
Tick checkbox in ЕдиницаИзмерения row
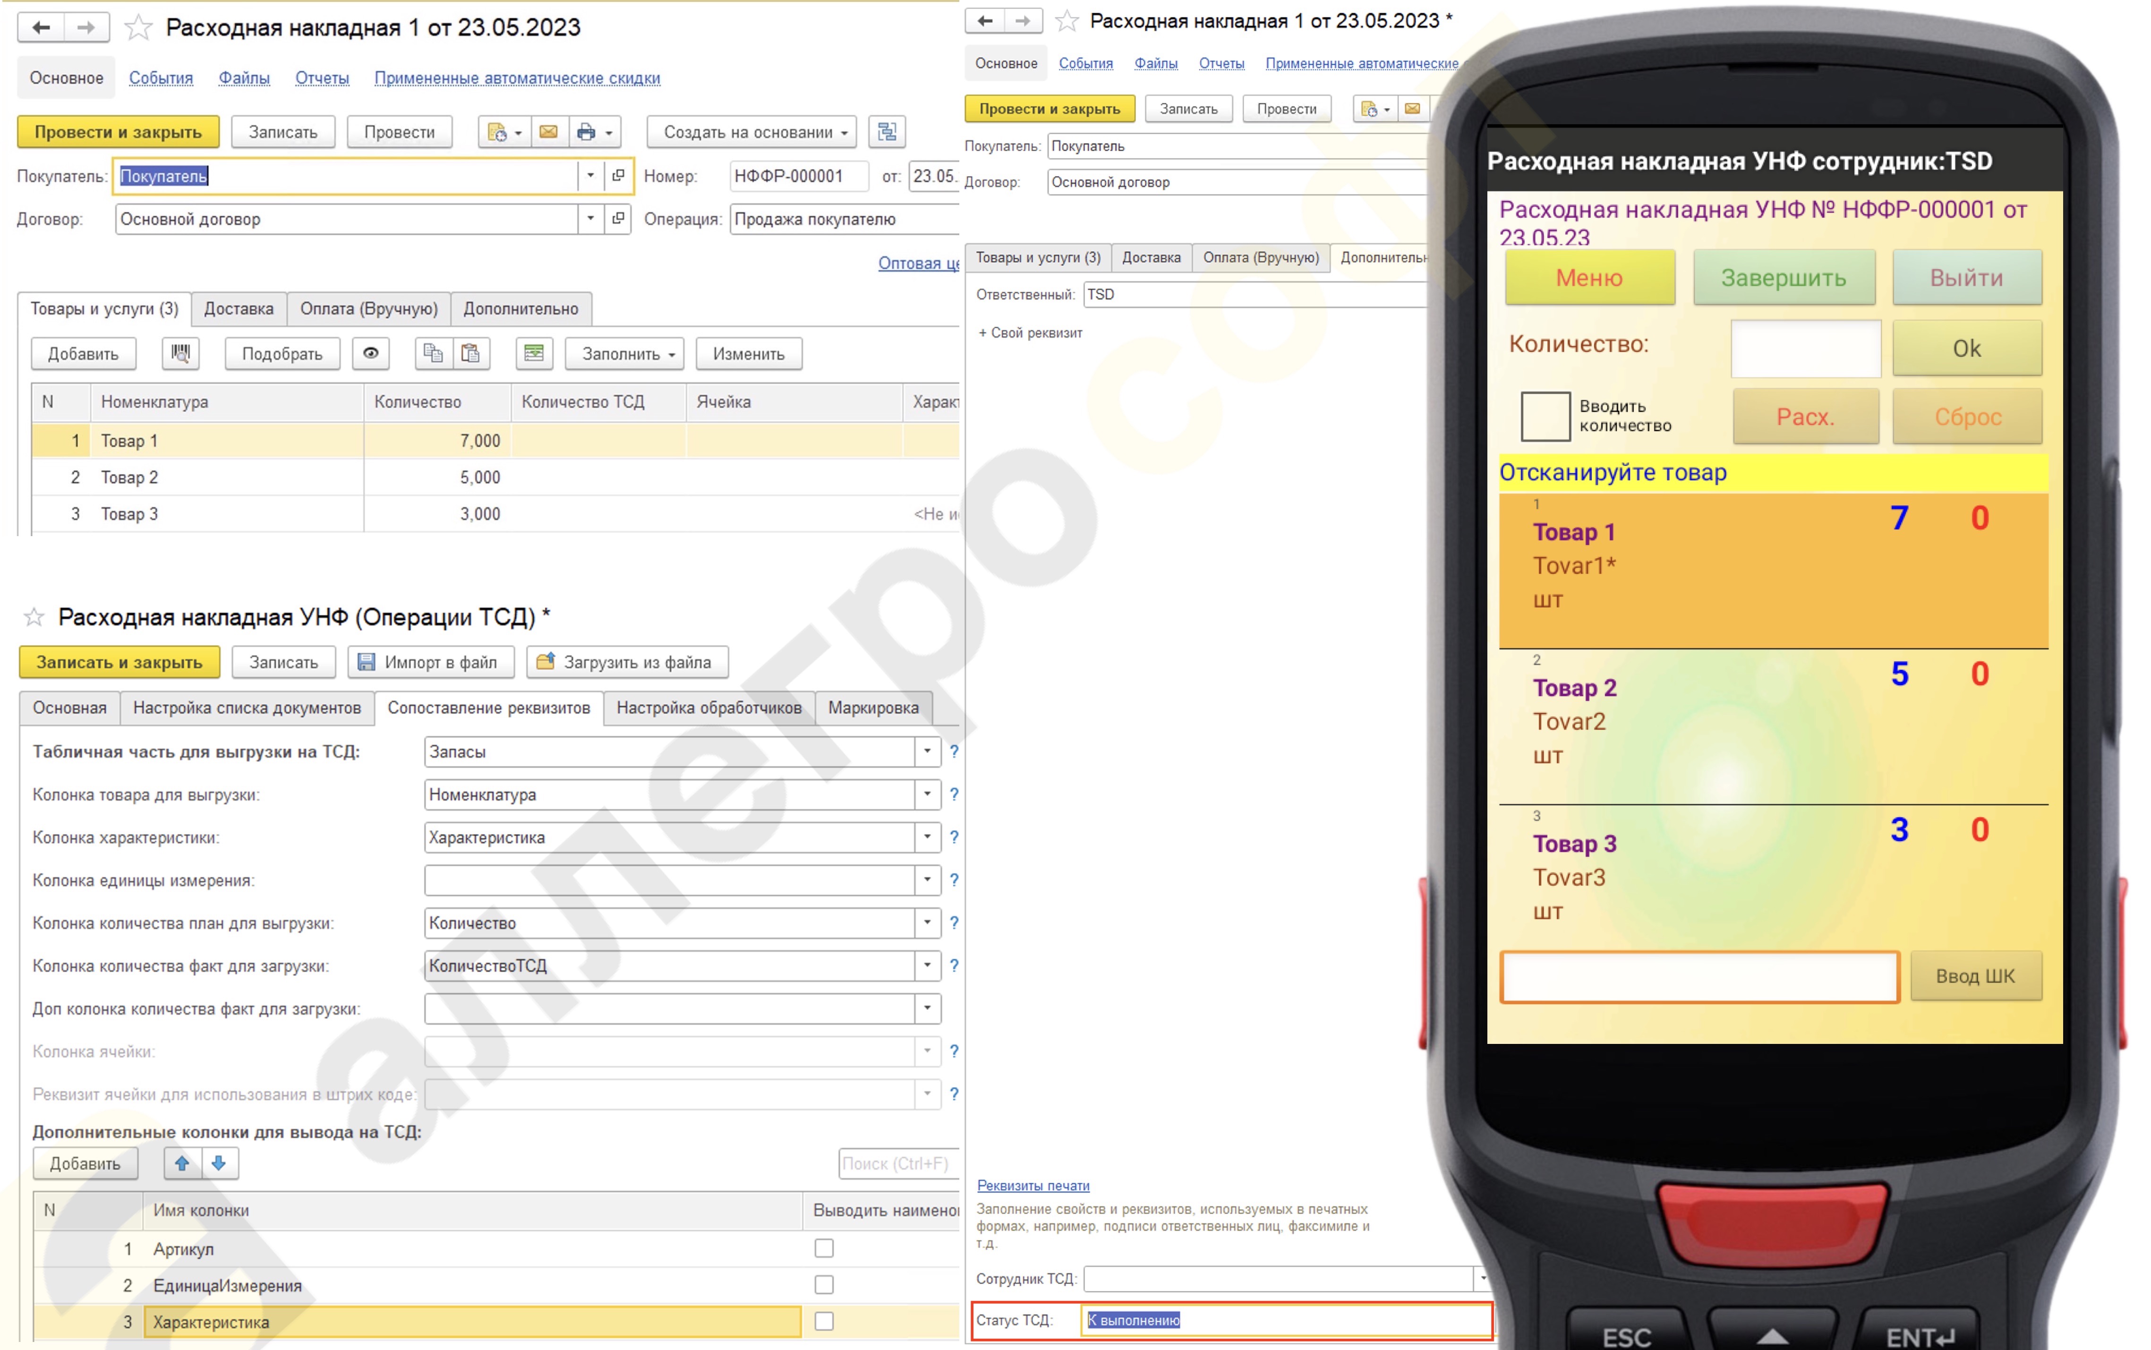(x=823, y=1285)
